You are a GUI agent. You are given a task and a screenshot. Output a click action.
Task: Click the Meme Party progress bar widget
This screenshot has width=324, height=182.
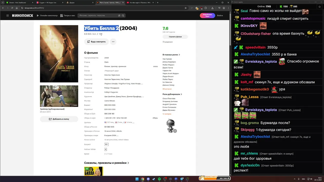214,178
